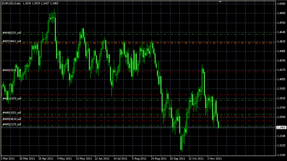The width and height of the screenshot is (287, 161).
Task: Select order label #44922175 sell
Action: 12,124
